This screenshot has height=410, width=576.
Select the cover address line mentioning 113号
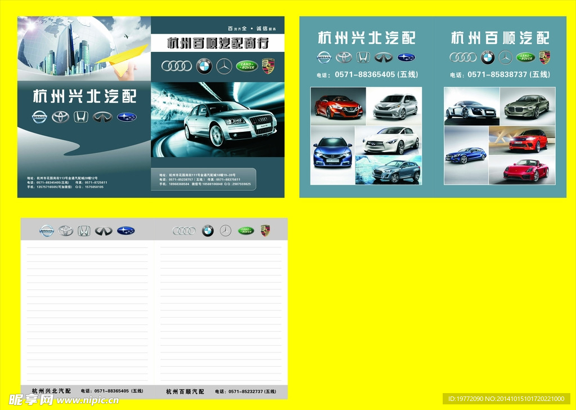[62, 178]
